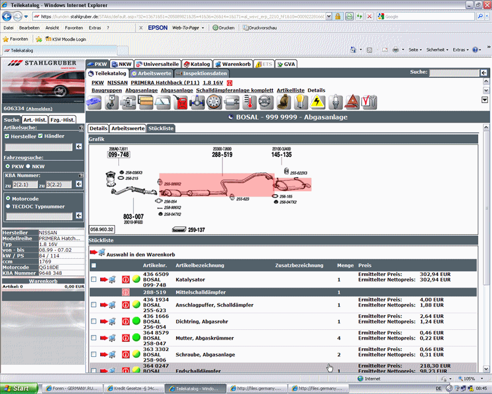Click the help icon next to Artikelsuche
This screenshot has width=492, height=394.
81,128
